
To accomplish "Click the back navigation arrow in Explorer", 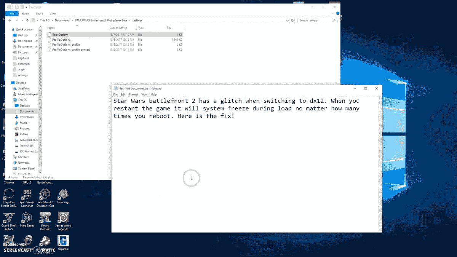I will click(x=10, y=21).
